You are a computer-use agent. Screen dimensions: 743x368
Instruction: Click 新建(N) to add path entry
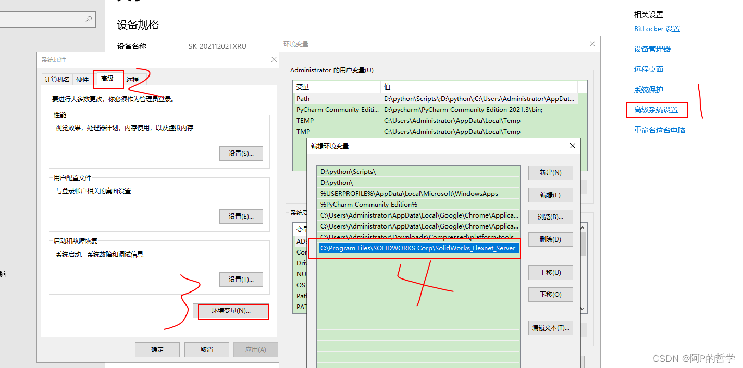(550, 173)
